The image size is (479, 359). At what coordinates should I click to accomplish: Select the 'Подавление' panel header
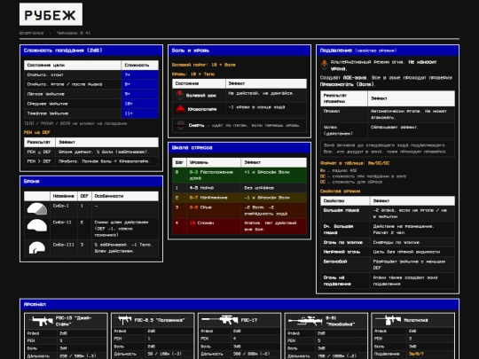388,51
